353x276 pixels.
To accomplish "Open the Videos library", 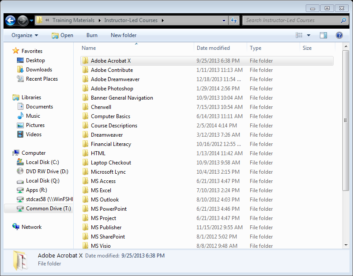I will (34, 134).
